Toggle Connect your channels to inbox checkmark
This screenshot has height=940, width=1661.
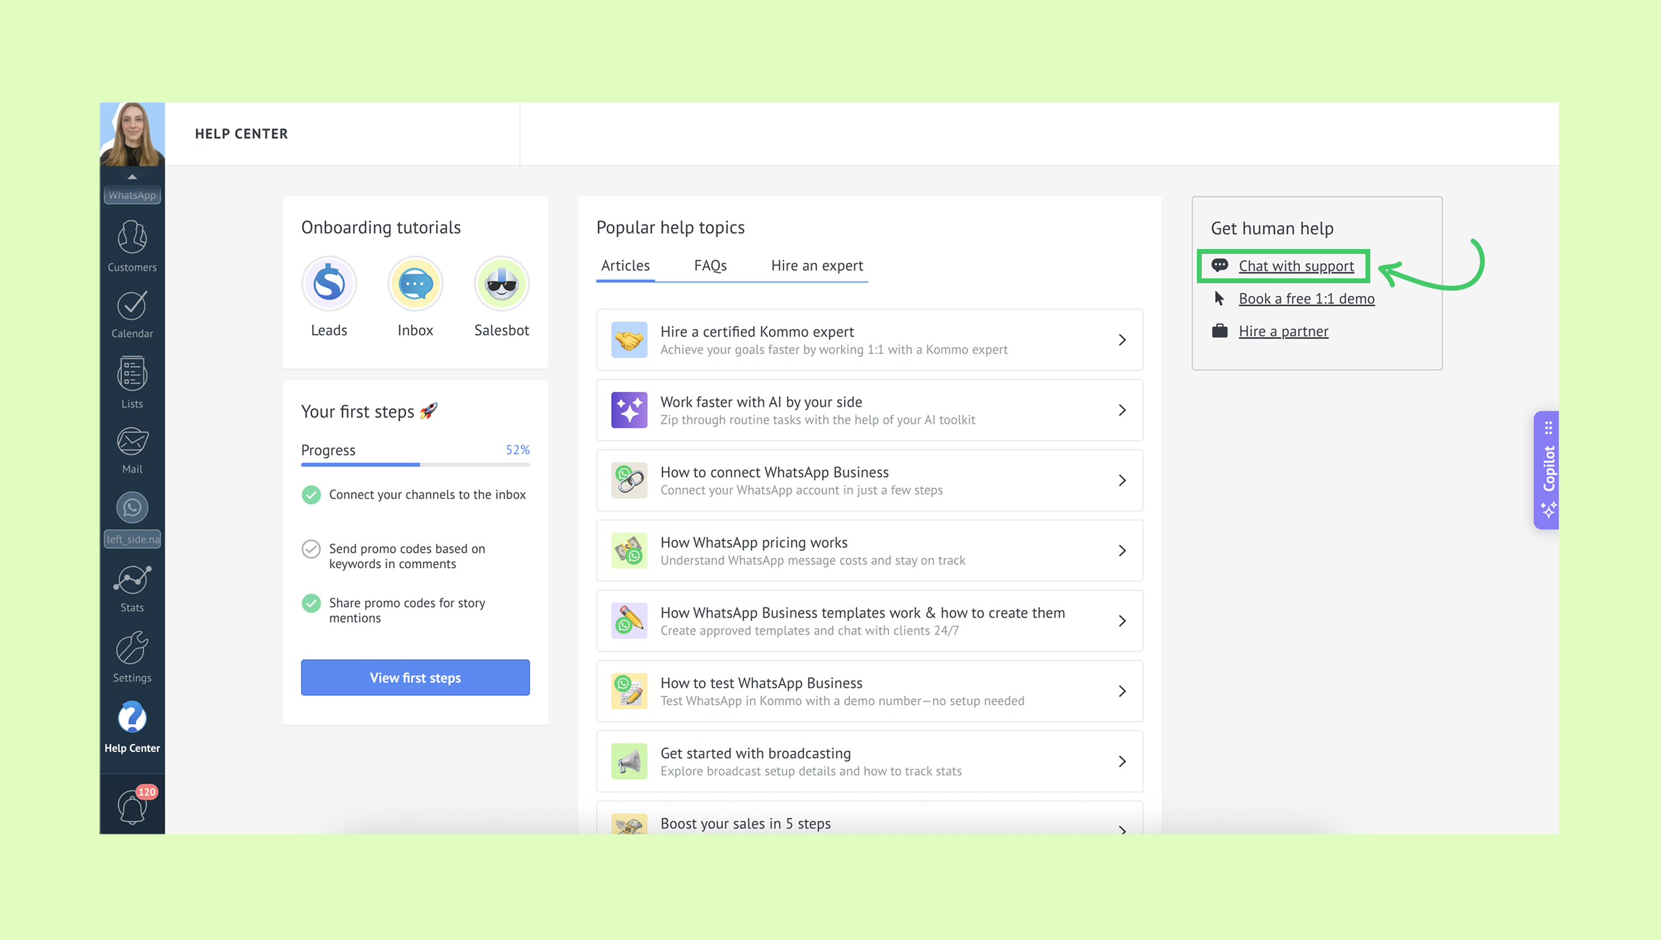click(311, 495)
